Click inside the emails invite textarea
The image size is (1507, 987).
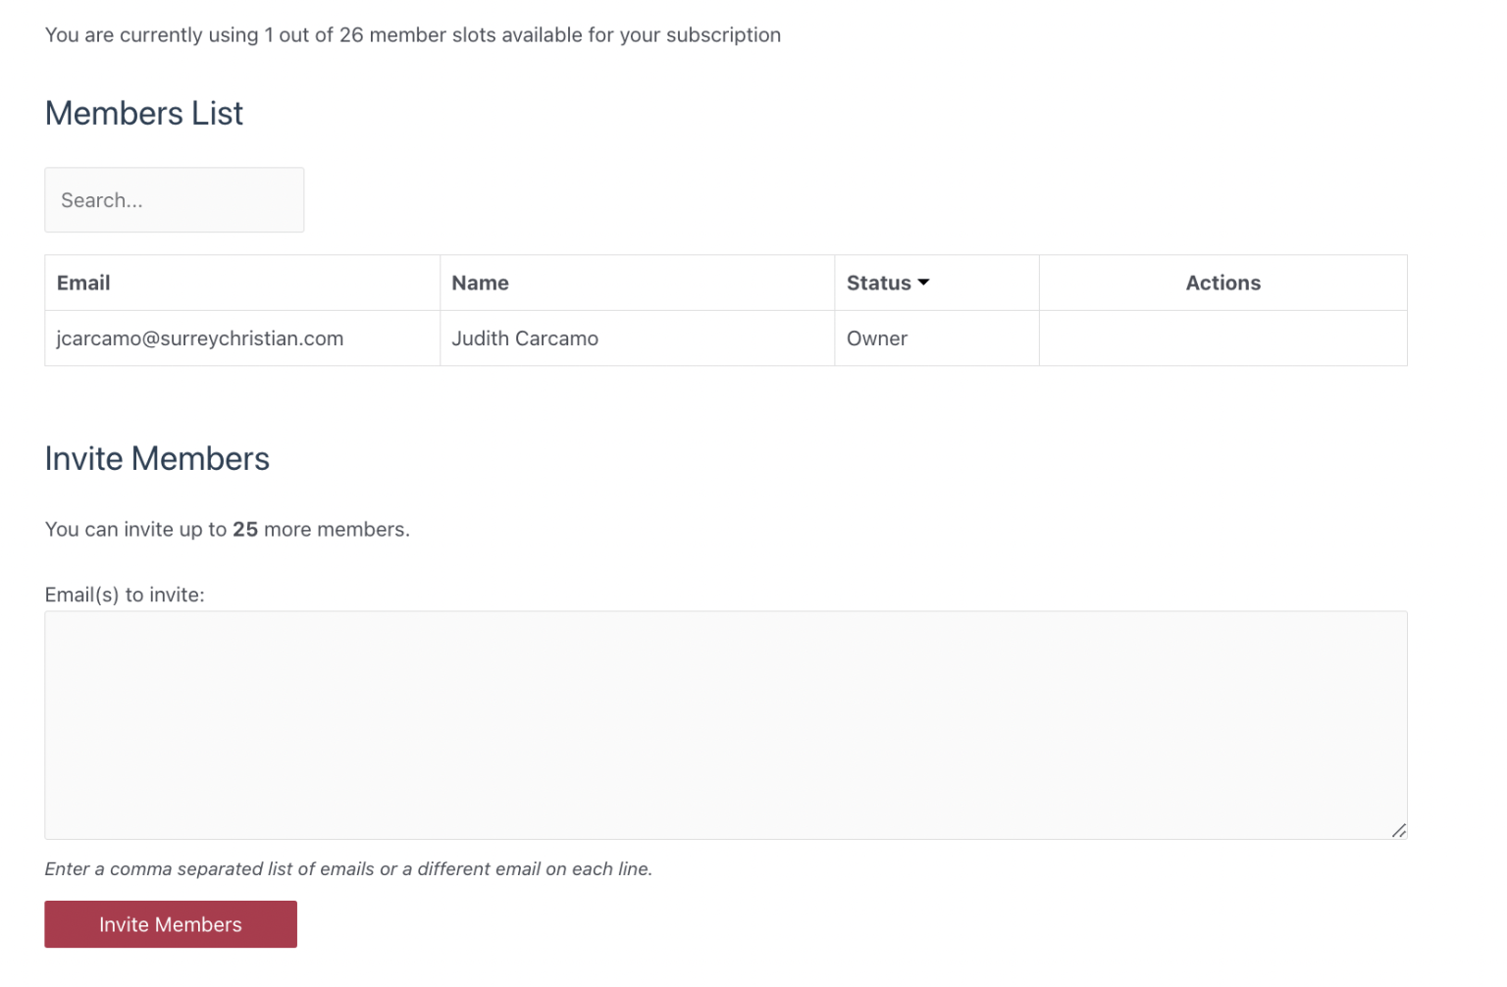point(726,726)
